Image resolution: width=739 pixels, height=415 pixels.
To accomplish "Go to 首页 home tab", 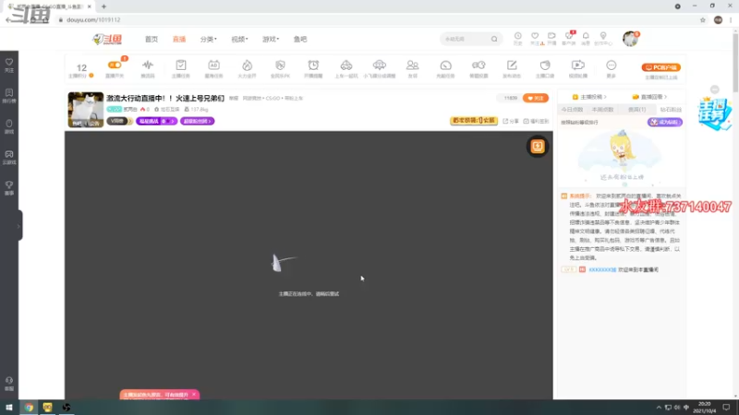I will [151, 39].
